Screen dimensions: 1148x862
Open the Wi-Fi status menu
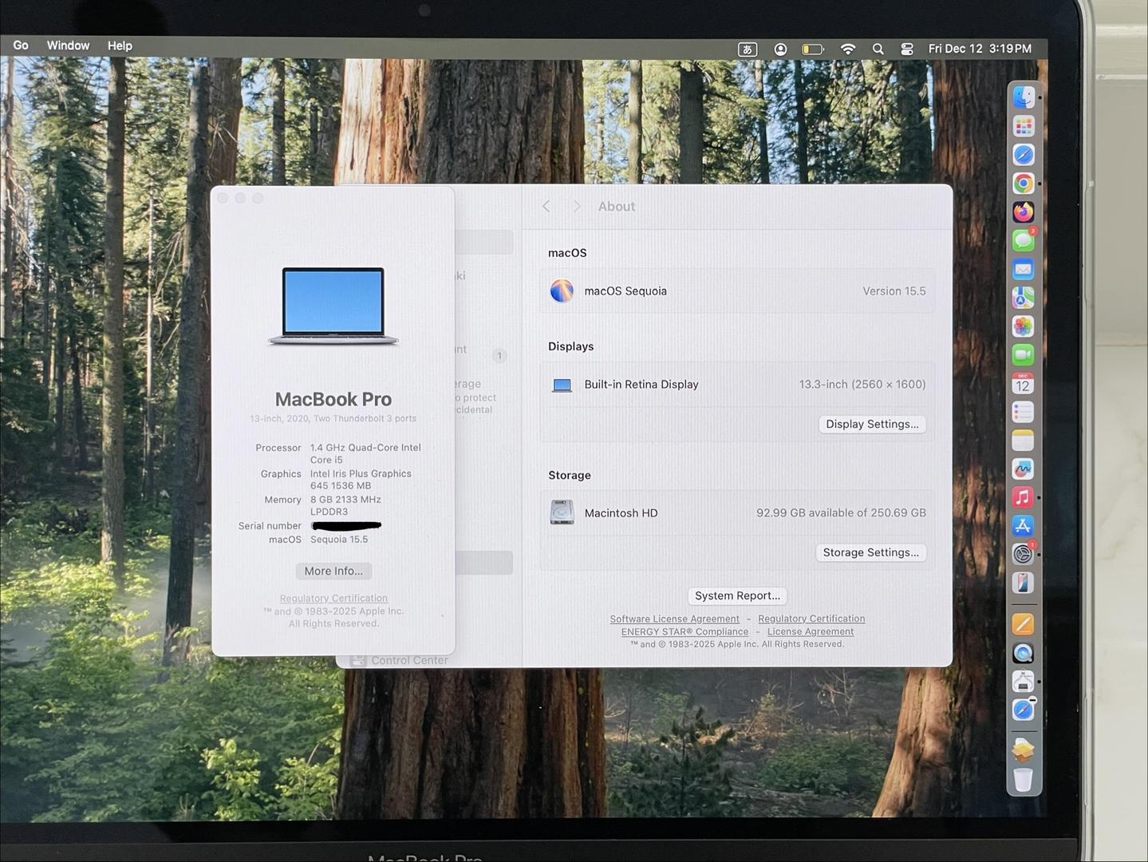pyautogui.click(x=848, y=49)
